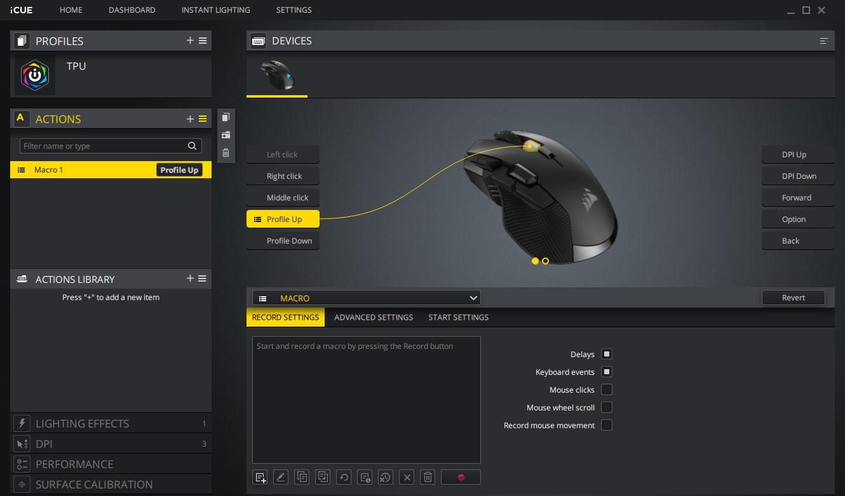Click the Devices panel header icon
The height and width of the screenshot is (496, 845).
[259, 41]
